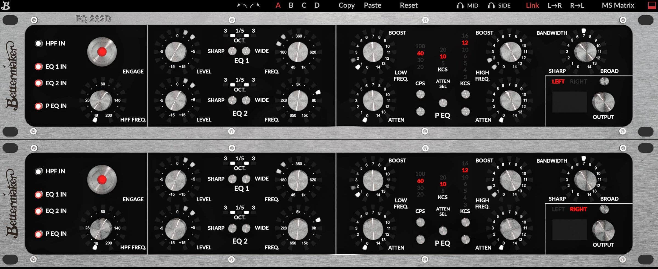658x269 pixels.
Task: Click the Copy button
Action: (x=347, y=5)
